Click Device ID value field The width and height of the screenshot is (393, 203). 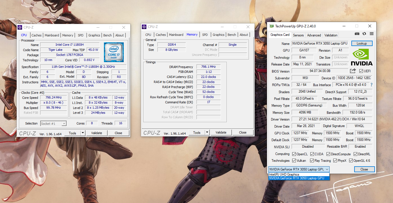[354, 78]
